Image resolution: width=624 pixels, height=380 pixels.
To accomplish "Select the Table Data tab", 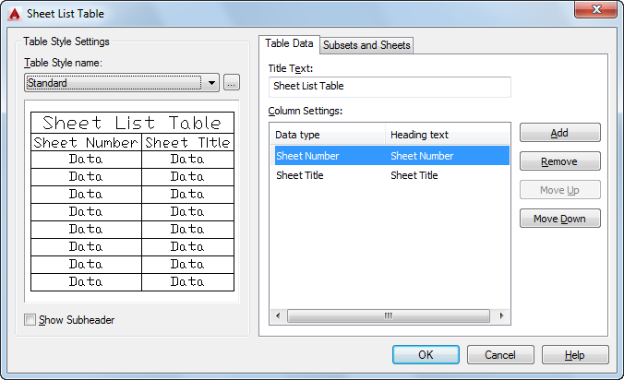I will point(289,43).
